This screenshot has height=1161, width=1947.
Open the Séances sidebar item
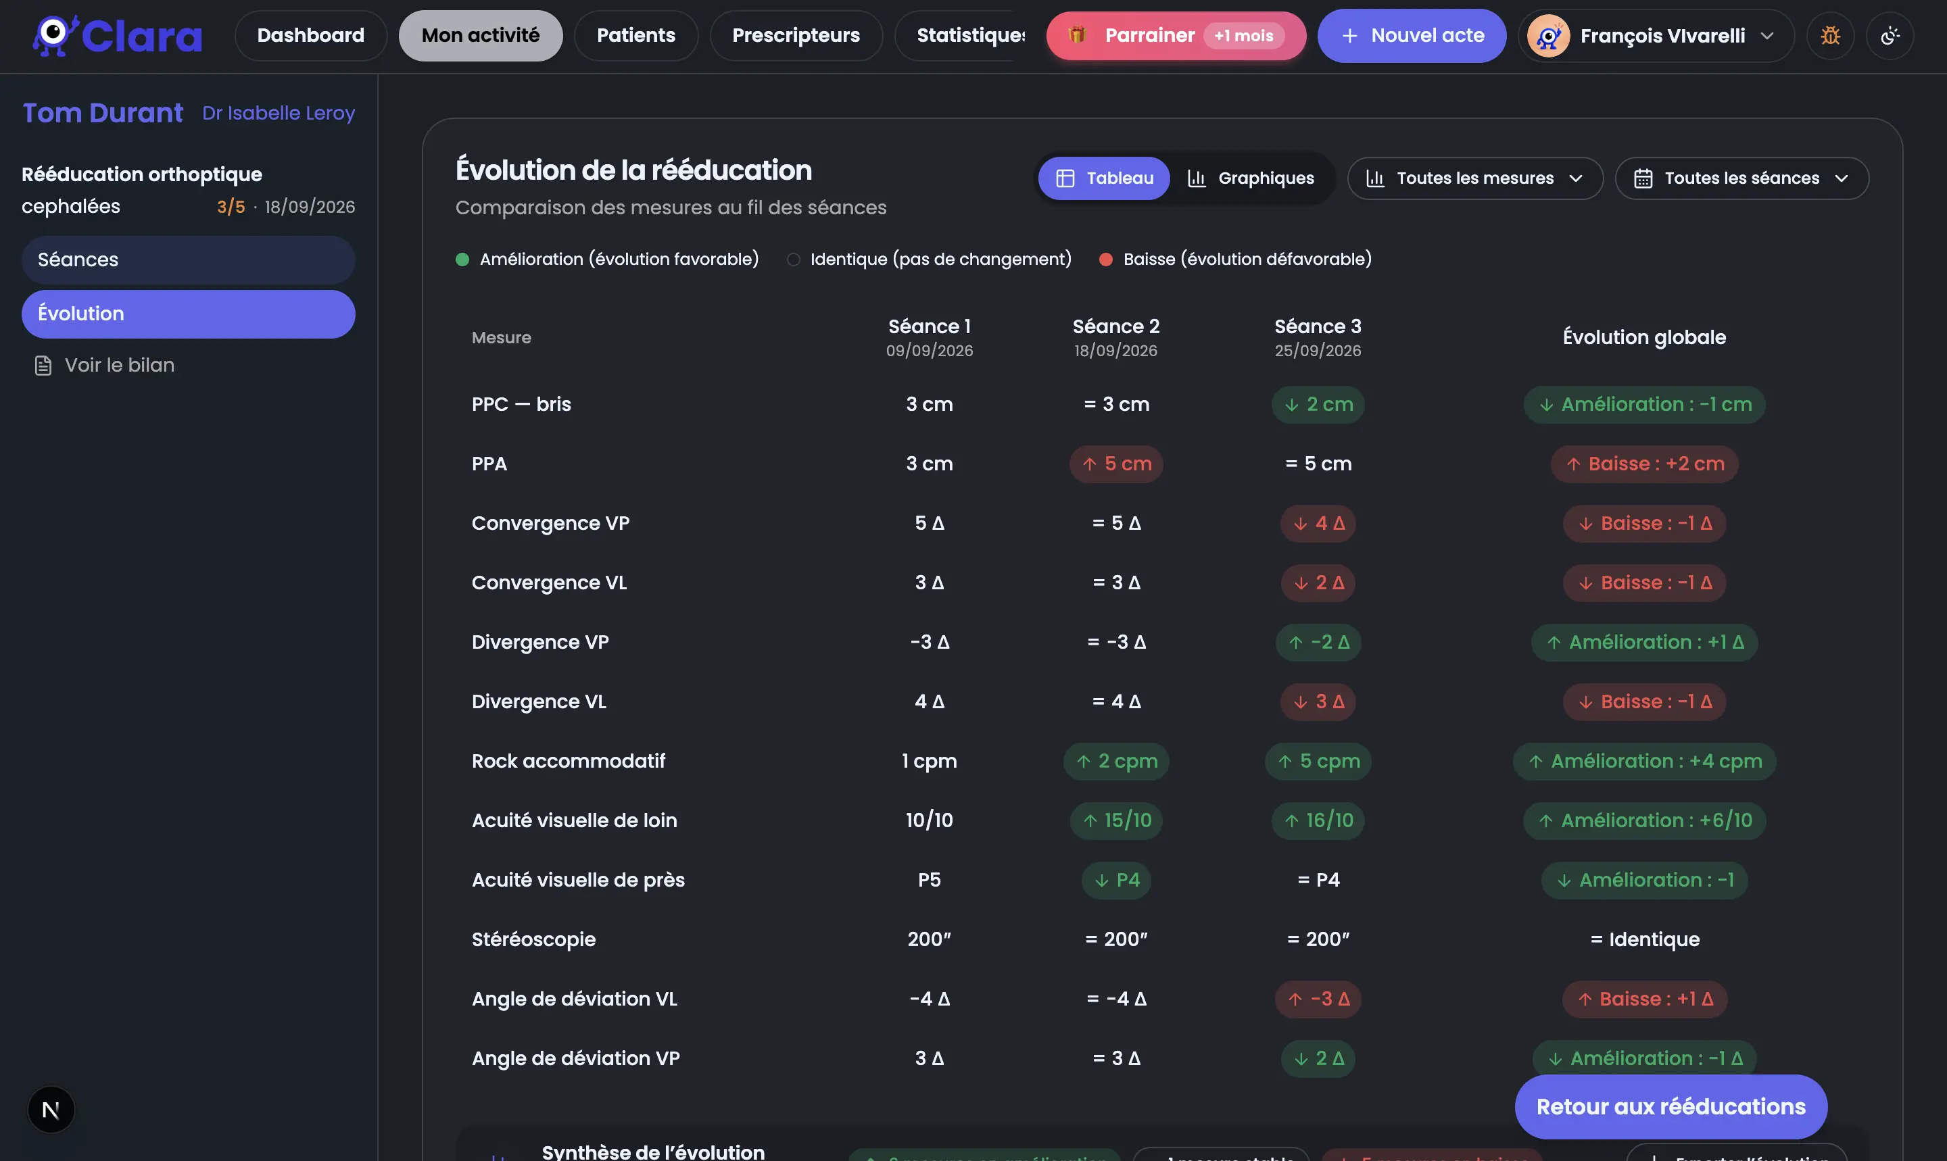pyautogui.click(x=189, y=260)
